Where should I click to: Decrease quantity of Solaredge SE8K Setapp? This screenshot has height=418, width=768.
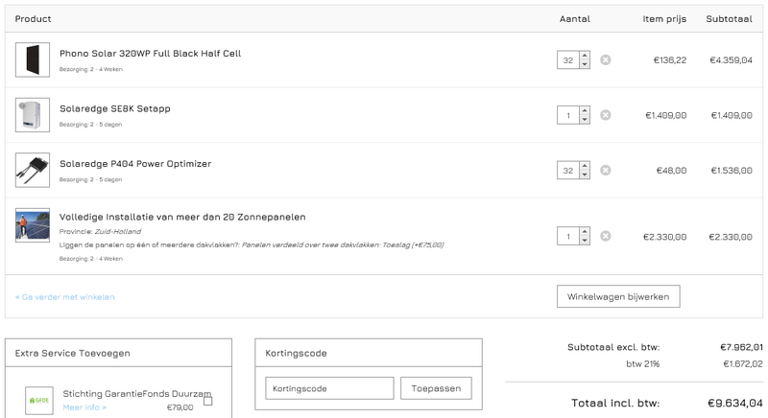585,120
